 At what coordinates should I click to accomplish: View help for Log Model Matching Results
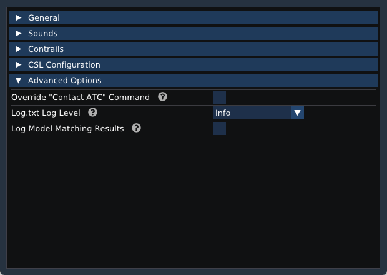click(136, 128)
